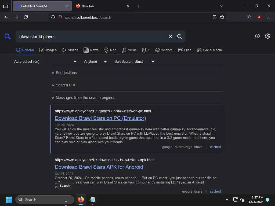Viewport: 275px width, 206px height.
Task: Click ldplayer.net brawl-stars-on-pc.html URL
Action: coord(103,111)
